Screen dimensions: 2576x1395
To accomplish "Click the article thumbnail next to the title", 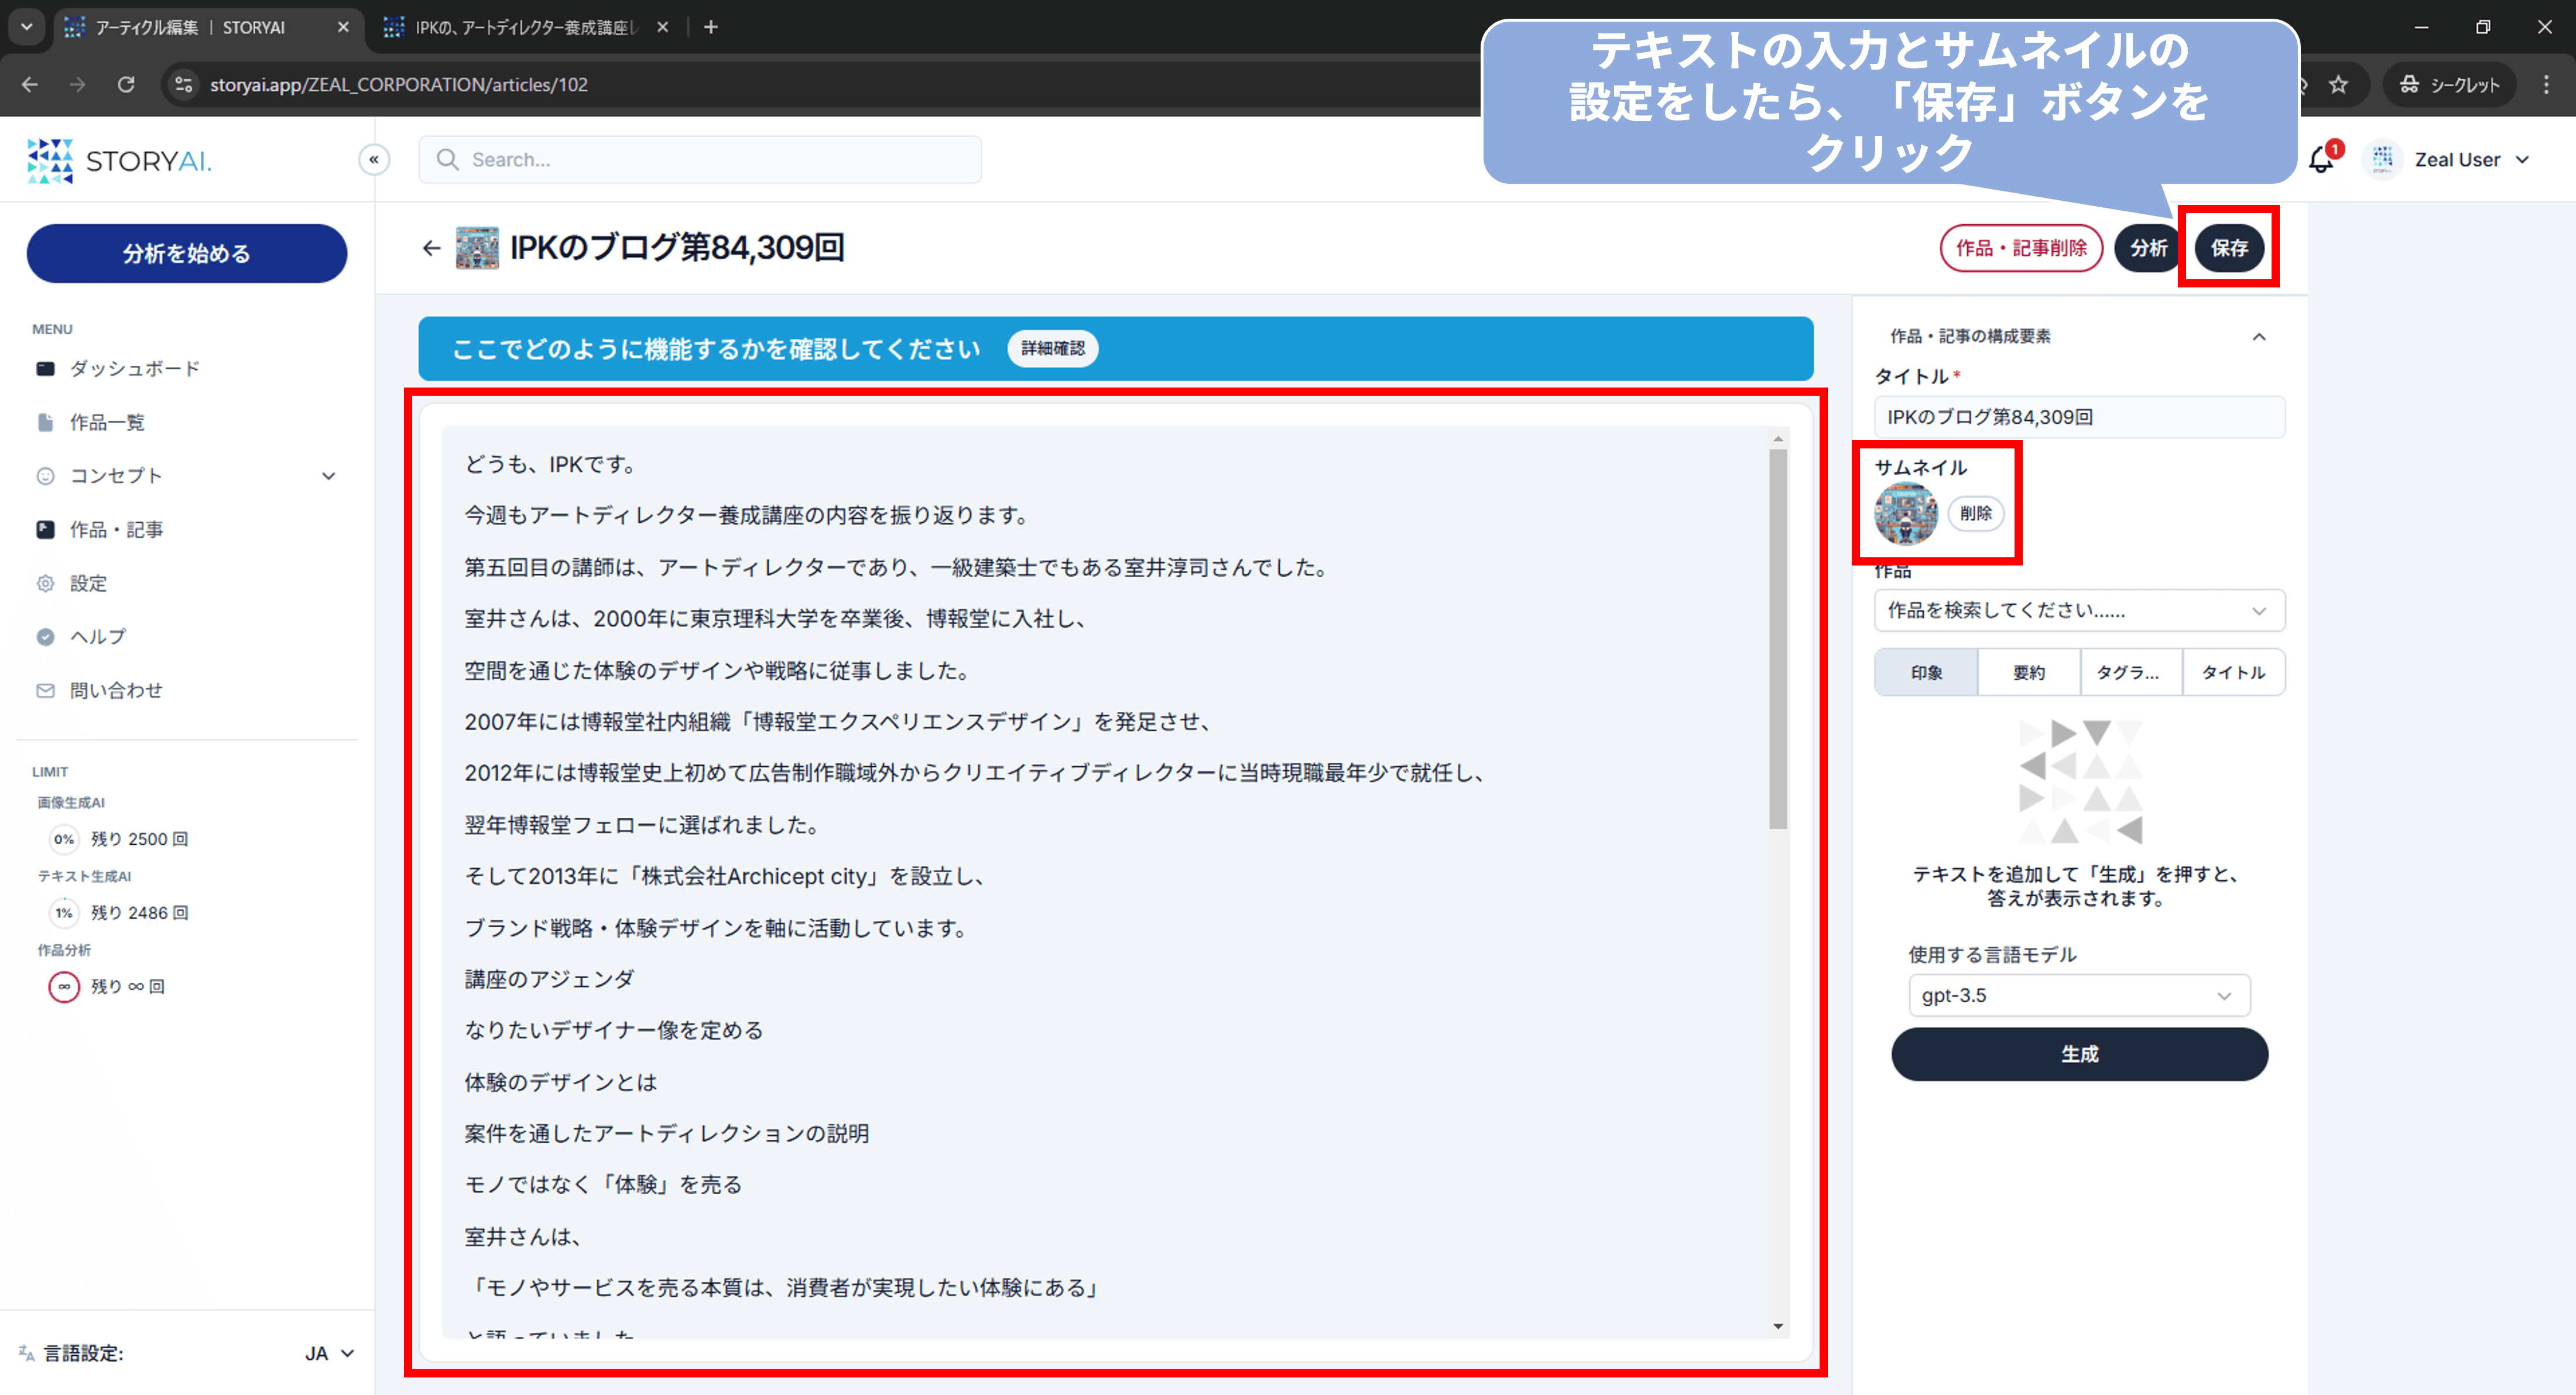I will [477, 248].
